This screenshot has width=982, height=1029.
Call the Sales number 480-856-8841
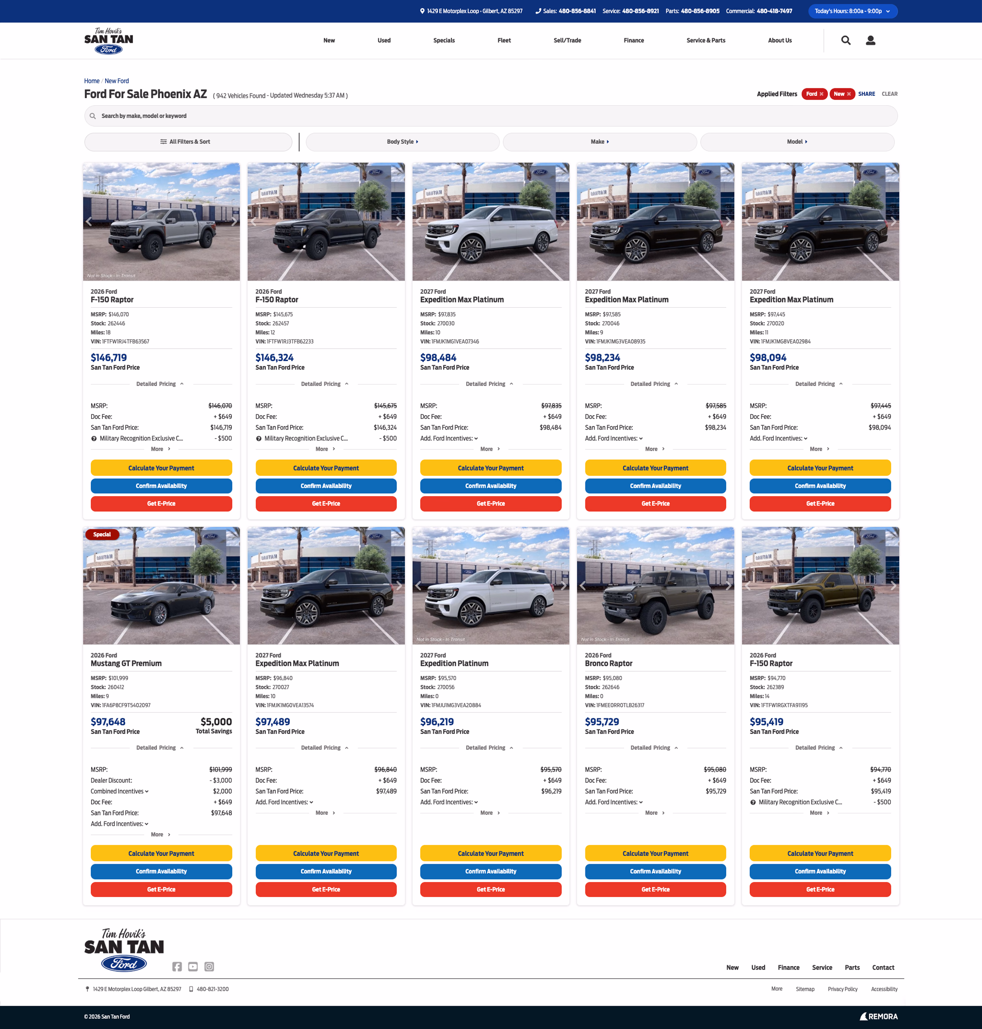point(577,11)
